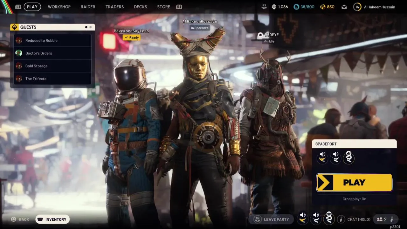Click the Cold Storage quest giver icon
The width and height of the screenshot is (407, 229).
pyautogui.click(x=19, y=66)
